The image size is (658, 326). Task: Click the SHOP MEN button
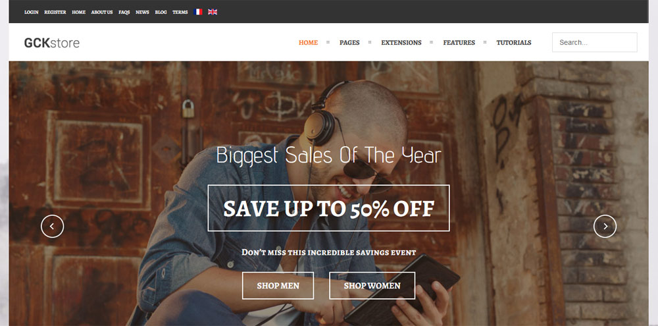click(x=278, y=286)
